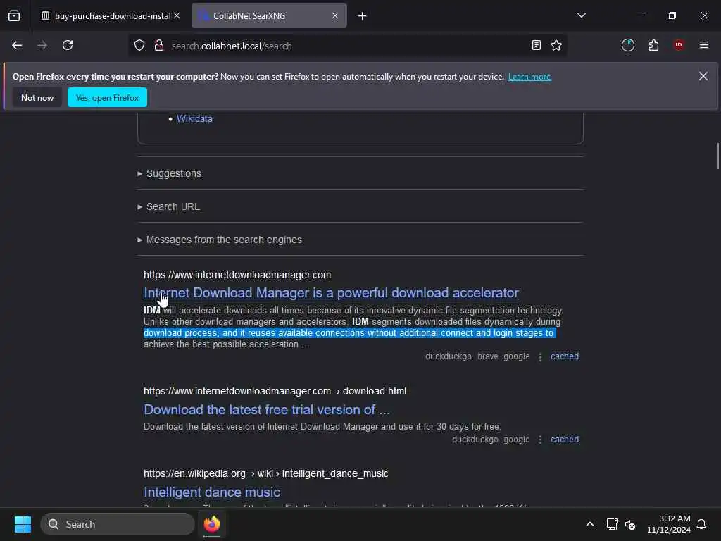Click the Not now button
This screenshot has height=541, width=721.
37,97
